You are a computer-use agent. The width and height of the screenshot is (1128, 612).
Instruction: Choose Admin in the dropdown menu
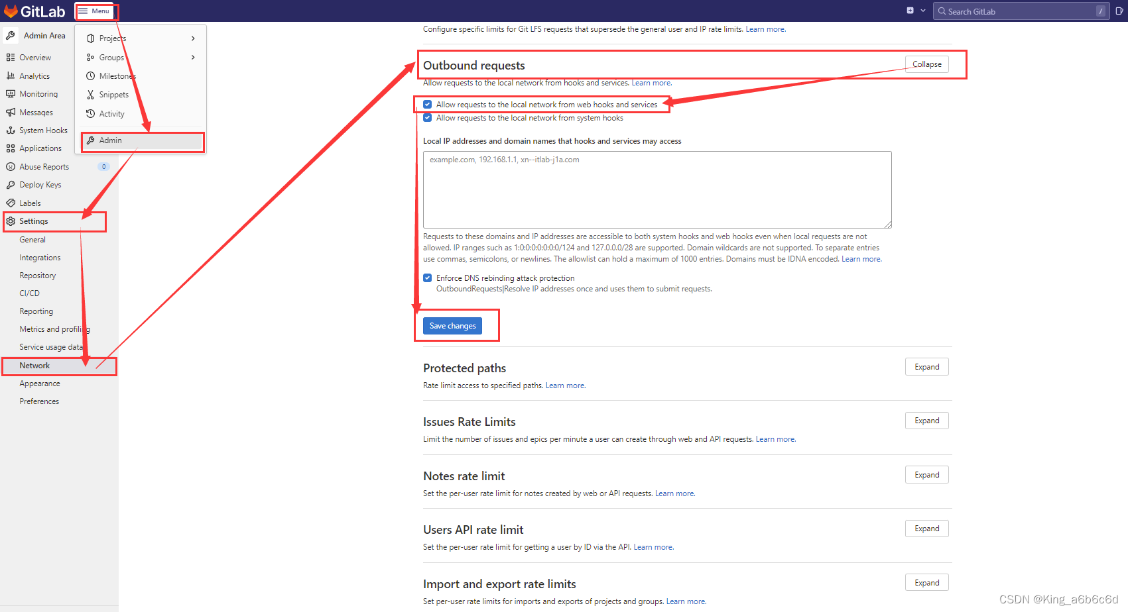[x=142, y=140]
